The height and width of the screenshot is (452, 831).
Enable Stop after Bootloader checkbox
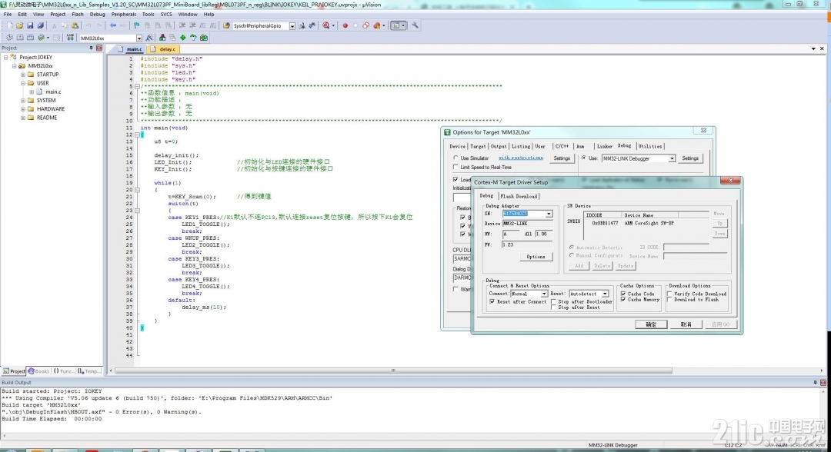point(553,301)
